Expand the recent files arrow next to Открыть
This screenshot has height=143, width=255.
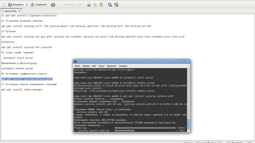pos(27,5)
